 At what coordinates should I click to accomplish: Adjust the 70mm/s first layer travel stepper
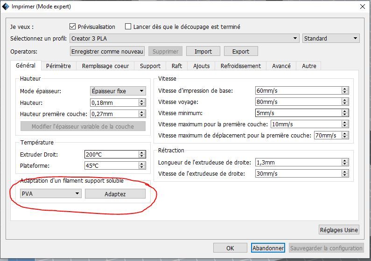[345, 135]
